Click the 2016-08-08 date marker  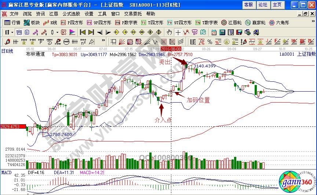point(171,49)
